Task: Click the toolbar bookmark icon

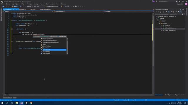Action: pyautogui.click(x=76, y=6)
